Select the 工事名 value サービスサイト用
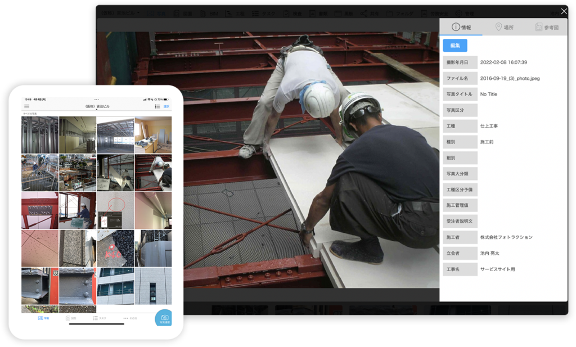This screenshot has width=576, height=347. coord(497,269)
